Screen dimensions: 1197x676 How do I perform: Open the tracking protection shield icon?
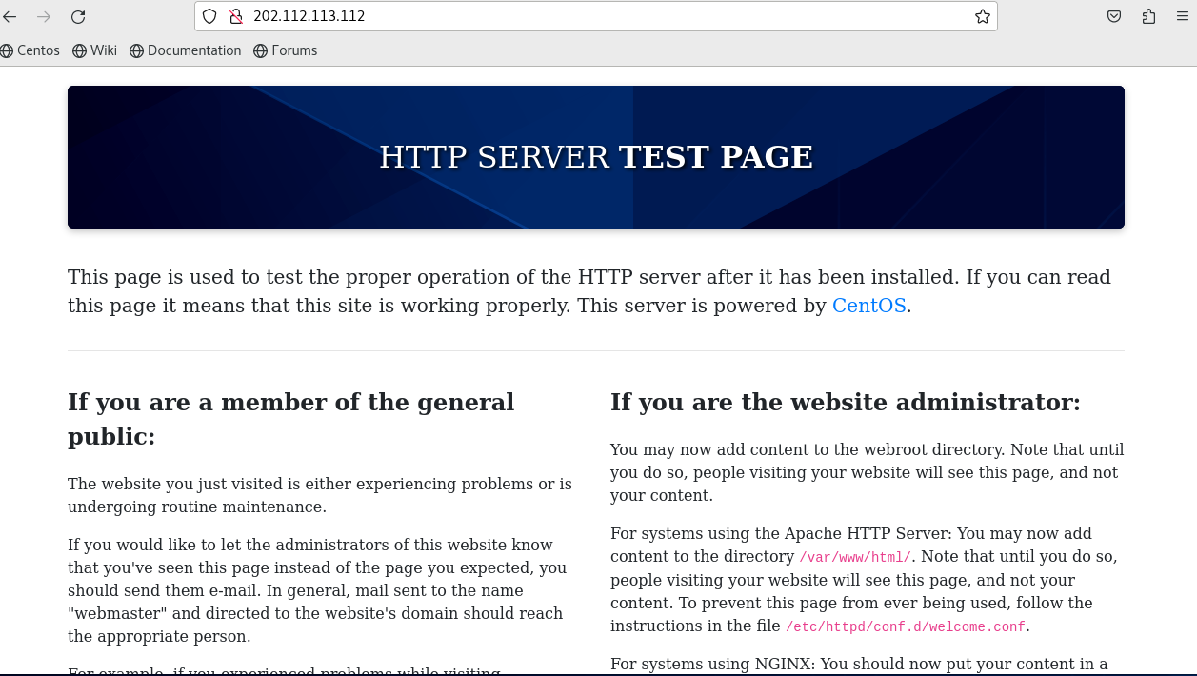pyautogui.click(x=209, y=16)
